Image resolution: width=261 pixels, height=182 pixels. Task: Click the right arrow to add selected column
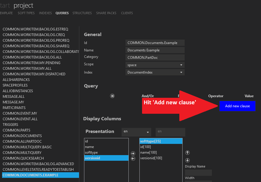coord(133,153)
